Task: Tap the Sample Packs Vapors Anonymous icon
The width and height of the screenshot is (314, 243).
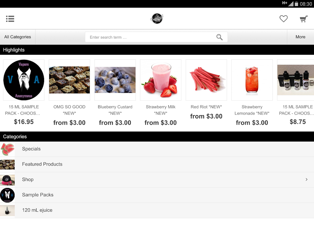Action: tap(7, 195)
